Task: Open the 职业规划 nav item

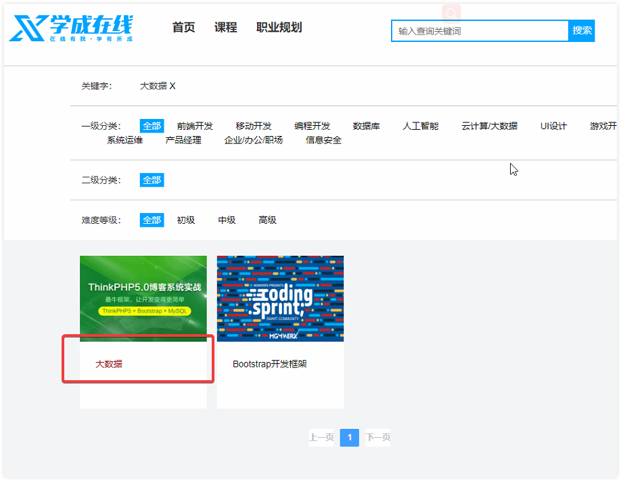Action: pyautogui.click(x=279, y=27)
